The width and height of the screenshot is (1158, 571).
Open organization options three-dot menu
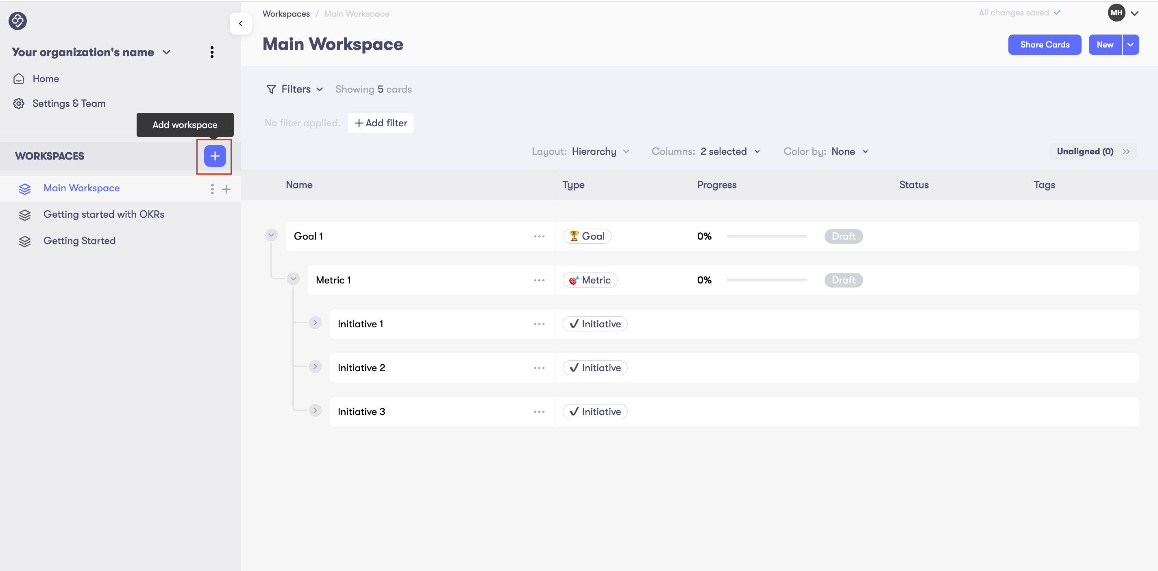[x=212, y=52]
